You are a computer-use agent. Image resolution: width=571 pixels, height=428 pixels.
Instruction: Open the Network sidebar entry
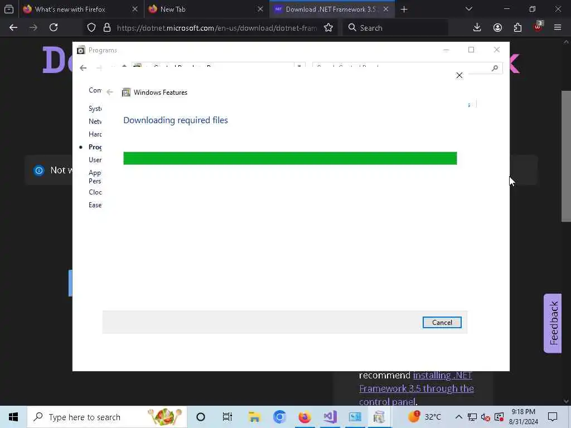click(x=95, y=121)
